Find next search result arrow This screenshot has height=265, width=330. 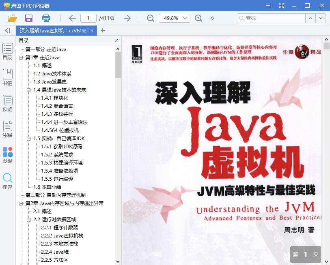pyautogui.click(x=321, y=18)
